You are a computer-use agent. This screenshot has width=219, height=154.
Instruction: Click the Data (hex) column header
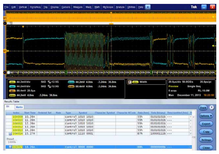[143, 113]
